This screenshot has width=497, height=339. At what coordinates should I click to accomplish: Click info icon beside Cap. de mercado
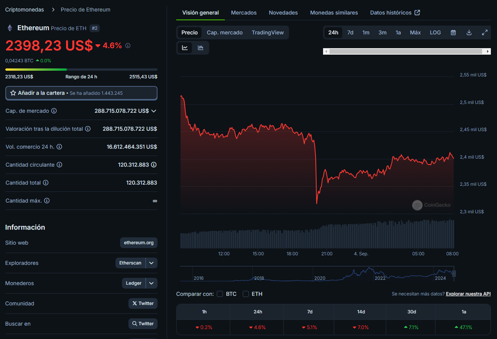(54, 111)
